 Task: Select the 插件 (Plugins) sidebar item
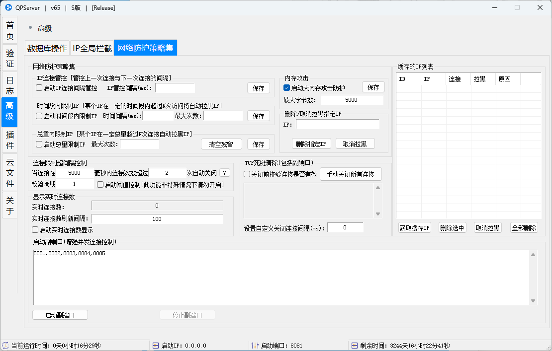pyautogui.click(x=9, y=140)
